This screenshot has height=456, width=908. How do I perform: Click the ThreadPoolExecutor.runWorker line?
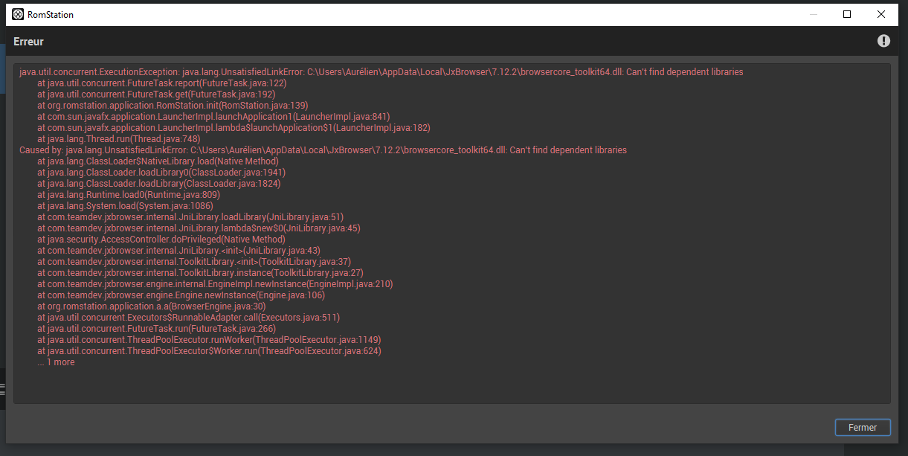coord(209,340)
